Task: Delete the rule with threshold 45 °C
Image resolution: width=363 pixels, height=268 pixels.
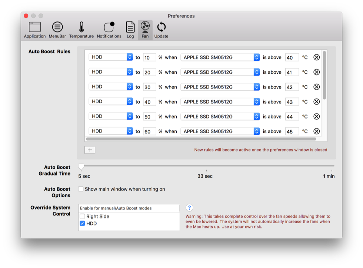Action: coord(316,131)
